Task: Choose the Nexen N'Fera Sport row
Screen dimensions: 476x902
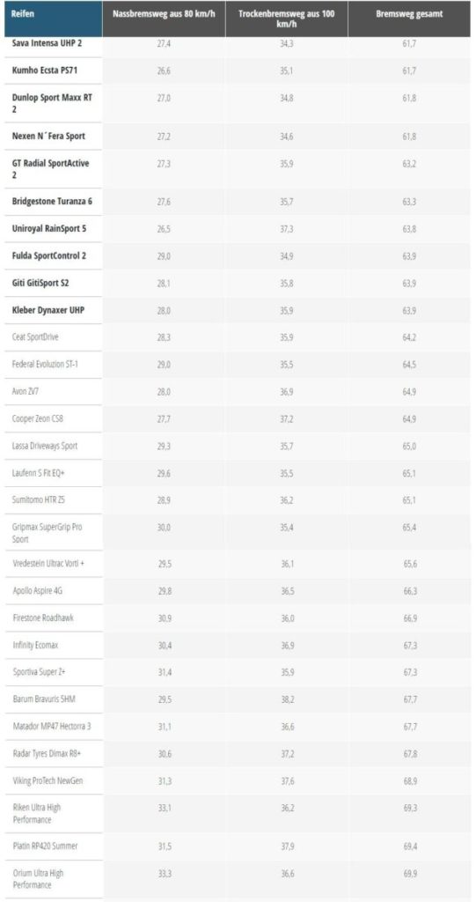Action: (238, 137)
